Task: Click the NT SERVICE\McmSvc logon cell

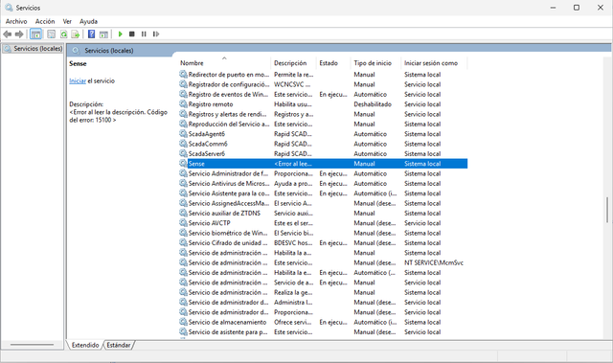Action: [x=434, y=262]
